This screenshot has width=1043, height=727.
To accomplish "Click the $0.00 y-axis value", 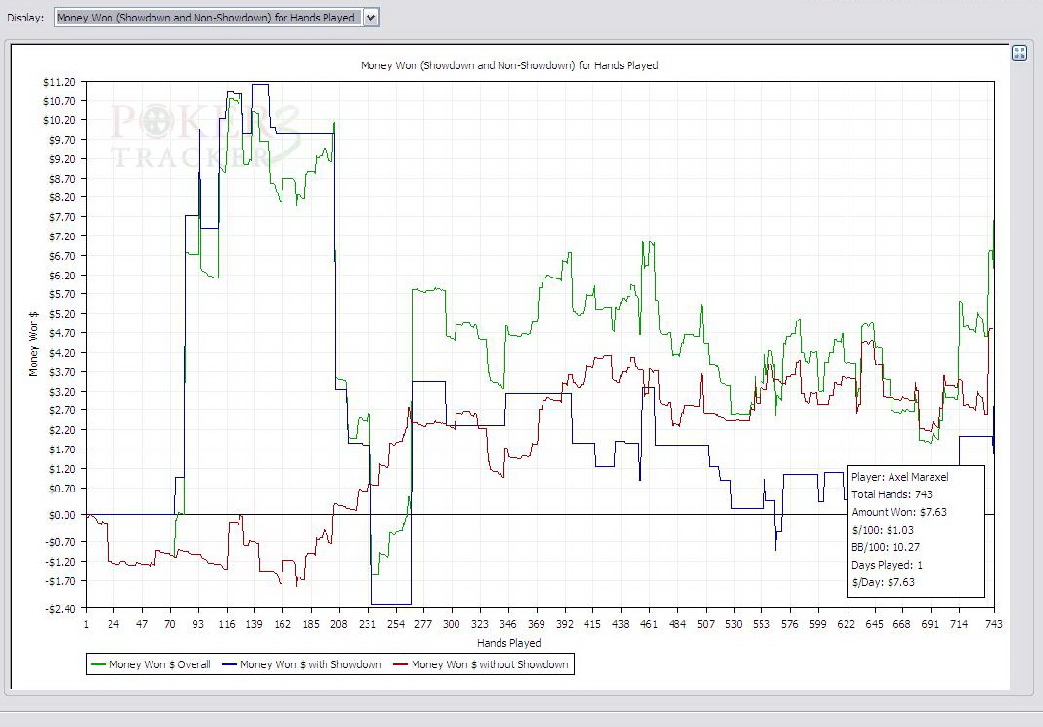I will click(63, 515).
